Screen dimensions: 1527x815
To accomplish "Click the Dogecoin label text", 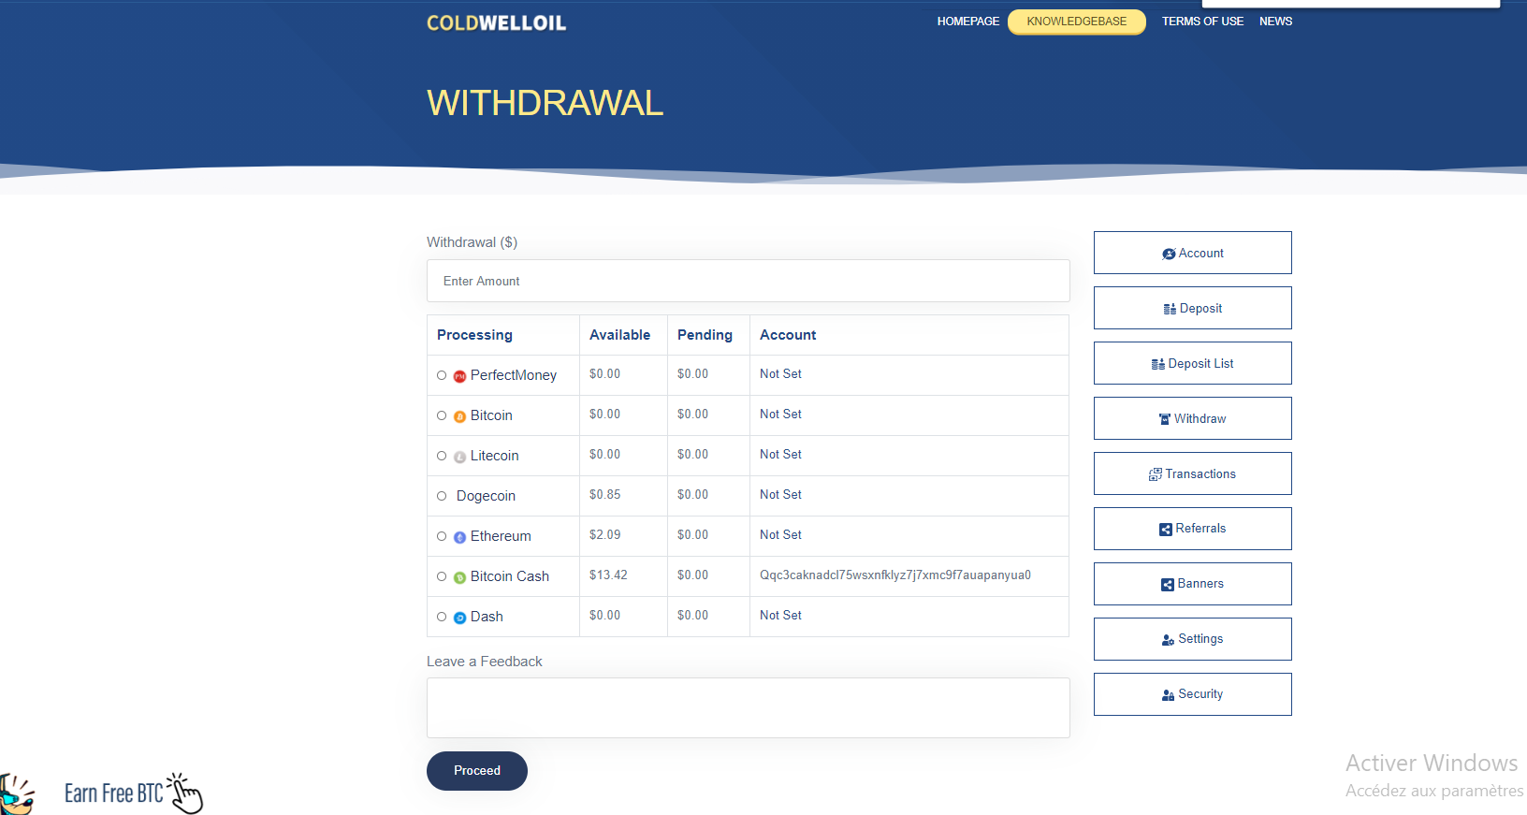I will (486, 496).
